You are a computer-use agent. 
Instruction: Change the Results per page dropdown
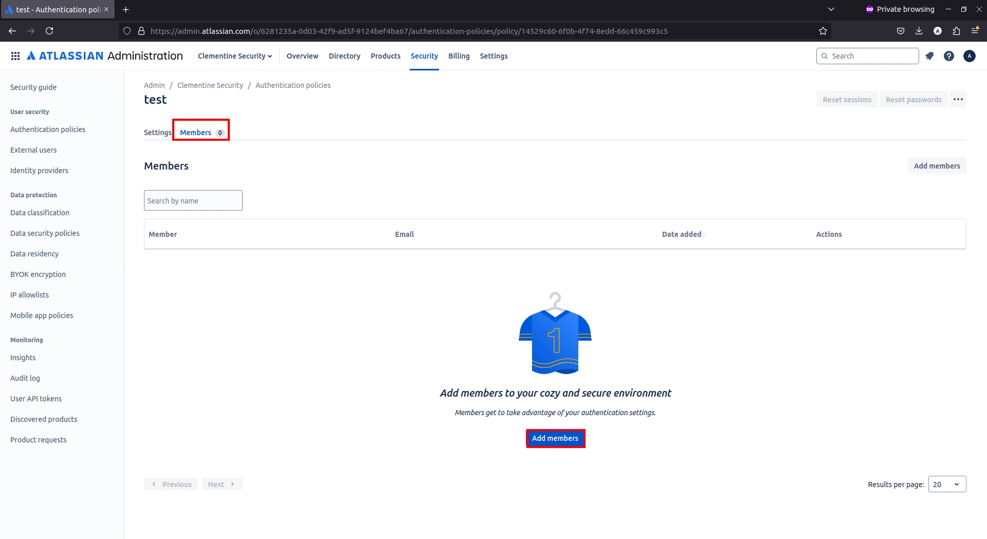click(946, 484)
